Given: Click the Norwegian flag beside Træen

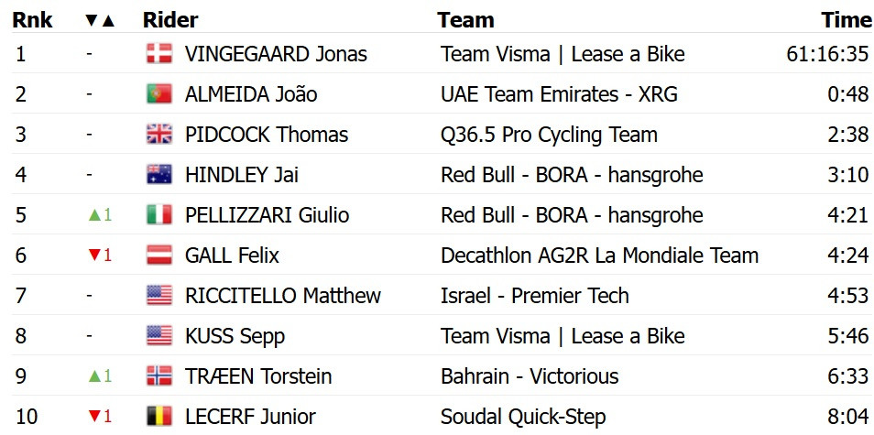Looking at the screenshot, I should click(x=158, y=376).
